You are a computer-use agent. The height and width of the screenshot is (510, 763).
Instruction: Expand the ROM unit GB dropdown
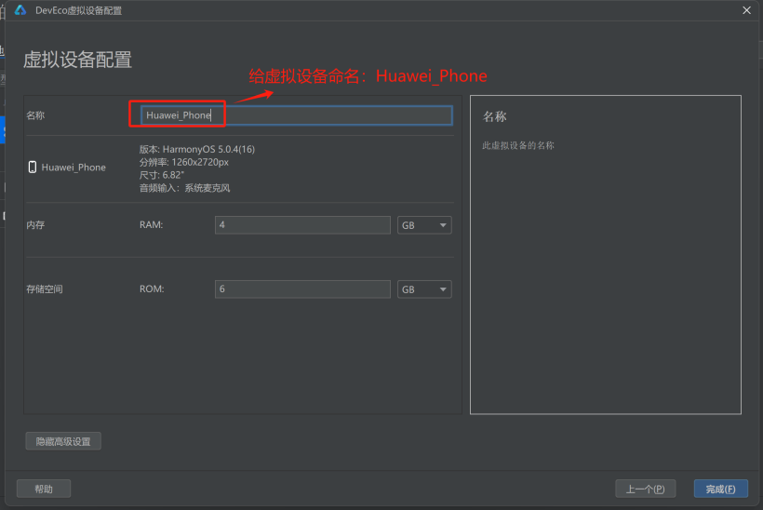click(x=424, y=289)
